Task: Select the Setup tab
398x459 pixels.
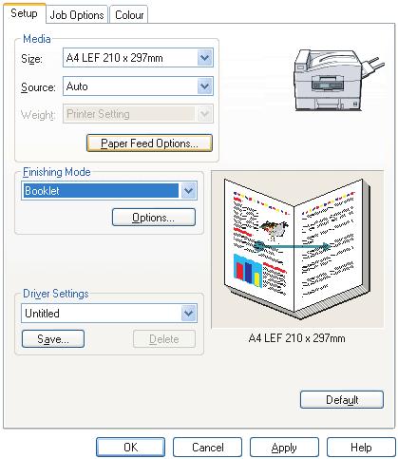Action: (24, 13)
